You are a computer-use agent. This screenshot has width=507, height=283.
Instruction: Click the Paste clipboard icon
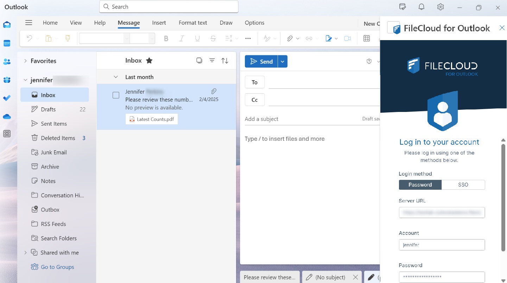coord(49,38)
